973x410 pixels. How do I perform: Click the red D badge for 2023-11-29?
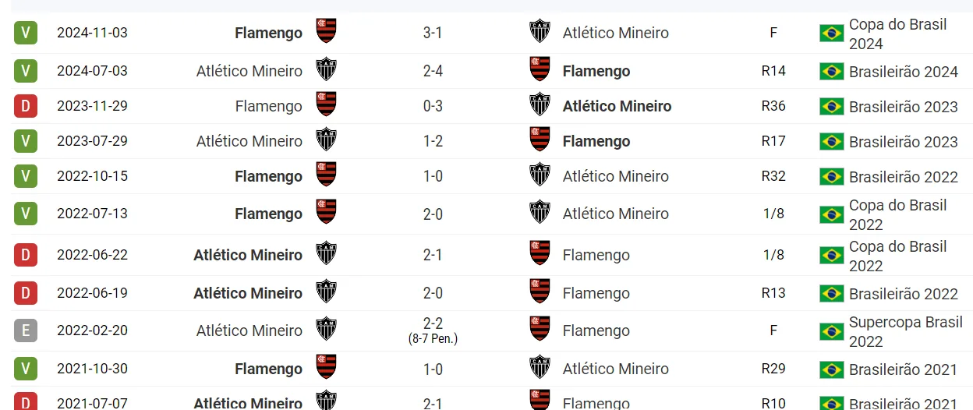point(26,105)
